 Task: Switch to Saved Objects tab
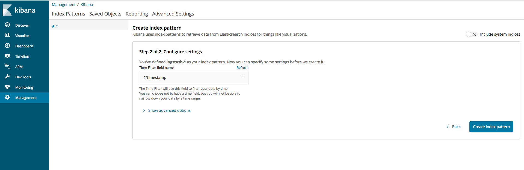click(105, 14)
